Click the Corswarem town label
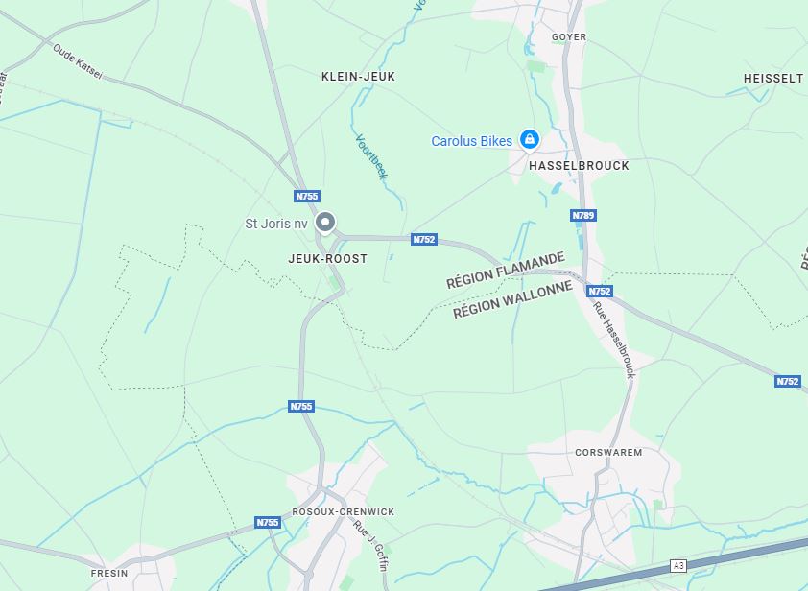 (608, 453)
